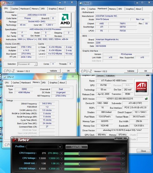Adjust the CPU Voltage slider handle
This screenshot has width=153, height=173.
pos(107,159)
